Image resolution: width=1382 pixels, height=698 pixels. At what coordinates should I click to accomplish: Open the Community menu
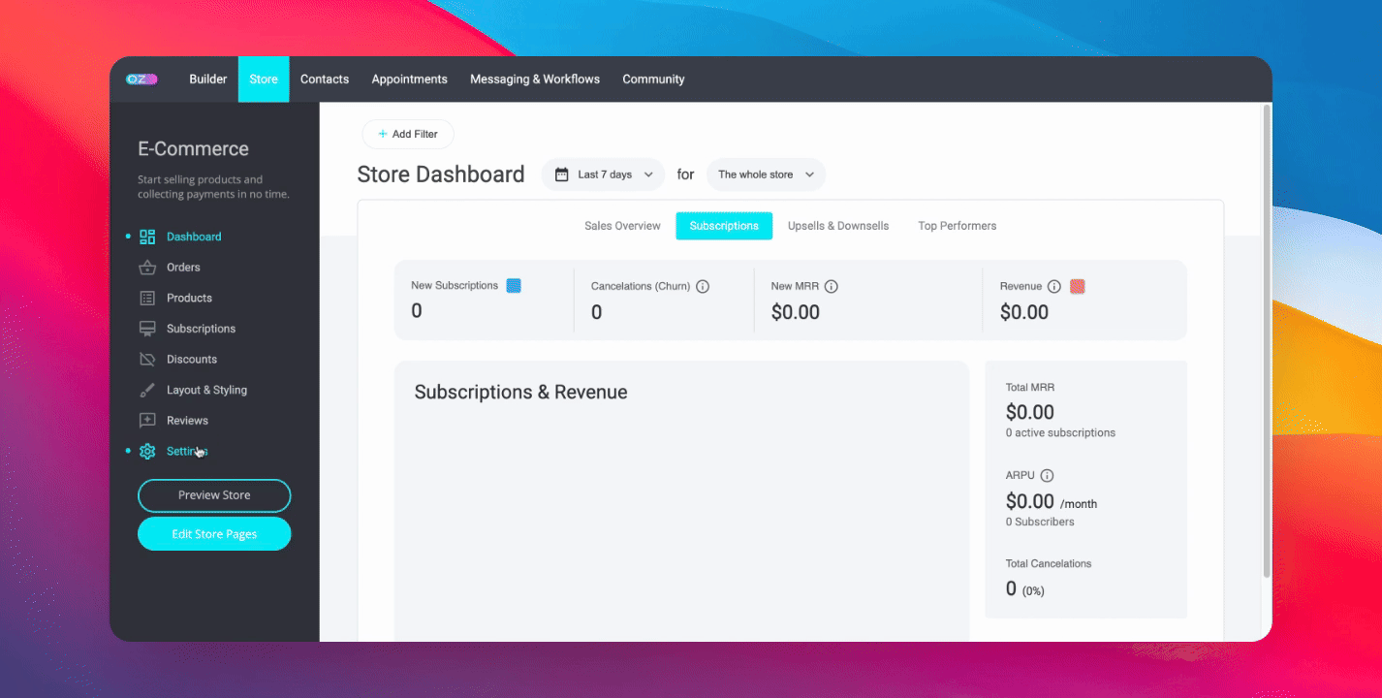pyautogui.click(x=653, y=79)
